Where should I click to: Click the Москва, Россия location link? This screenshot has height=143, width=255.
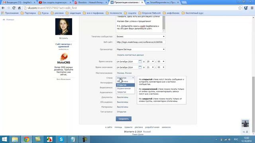tap(124, 73)
